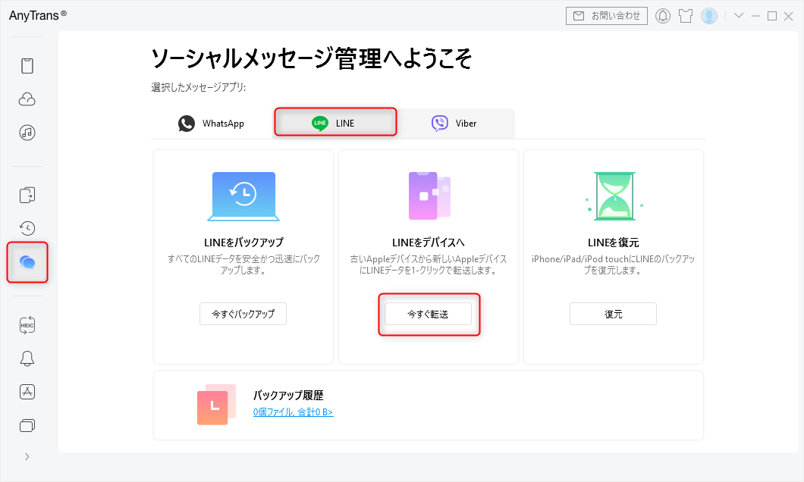This screenshot has width=804, height=482.
Task: Click the LINE backup laptop illustration
Action: (243, 197)
